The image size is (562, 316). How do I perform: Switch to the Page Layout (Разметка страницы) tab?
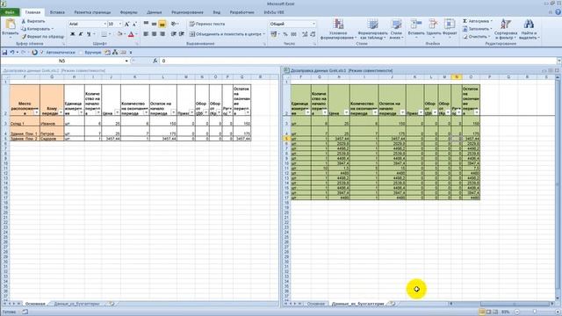coord(92,12)
